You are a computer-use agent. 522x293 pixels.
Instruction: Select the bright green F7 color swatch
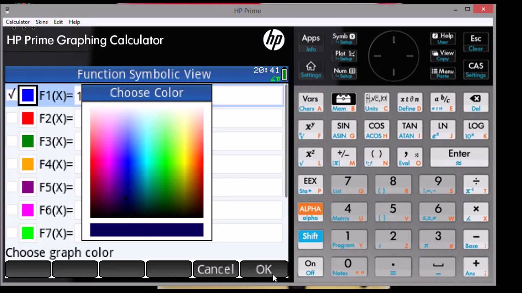click(x=28, y=233)
